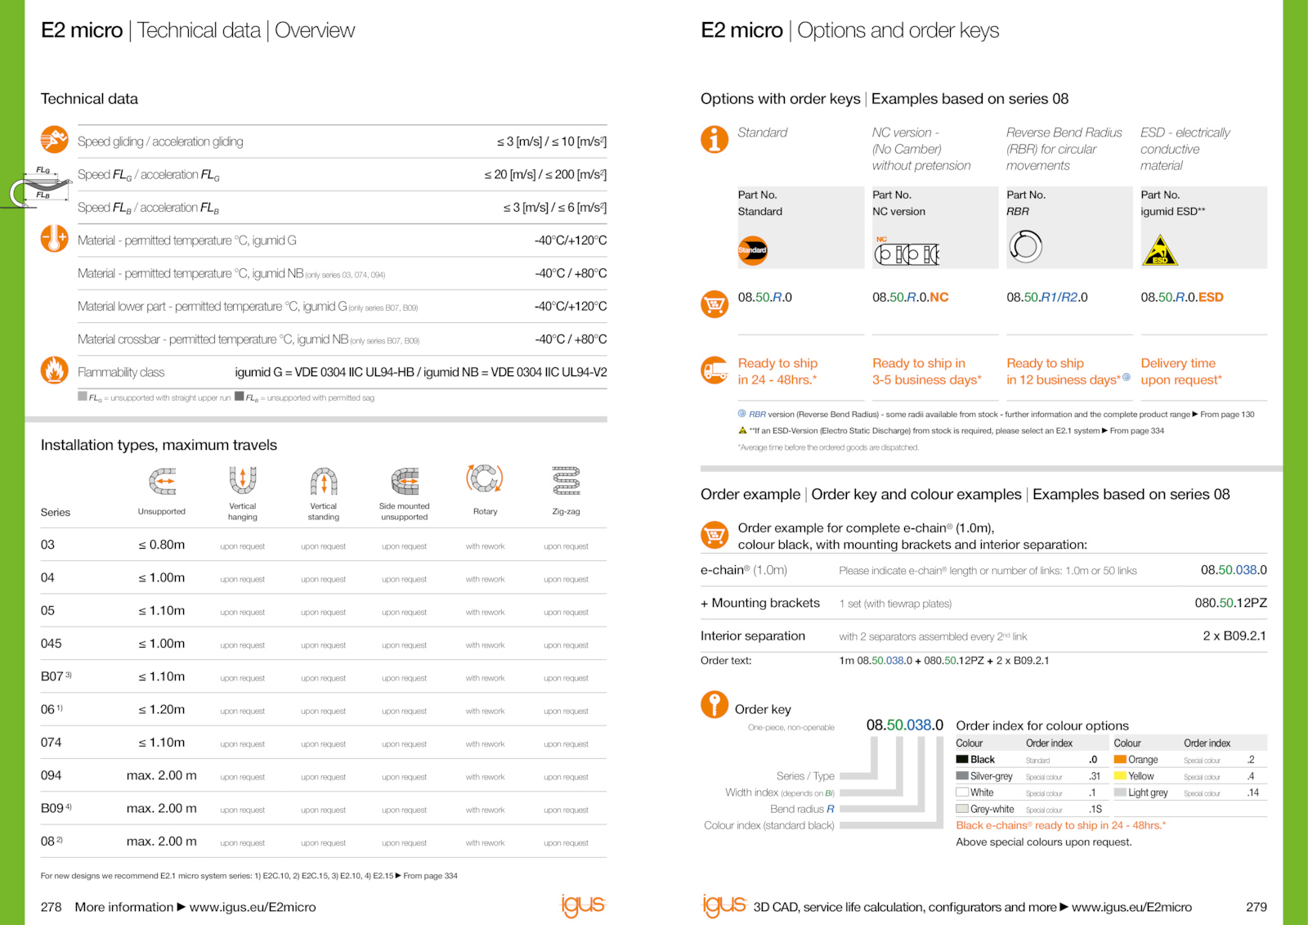Image resolution: width=1308 pixels, height=925 pixels.
Task: Click part number 08.50.R.0.ESD
Action: coord(1182,298)
